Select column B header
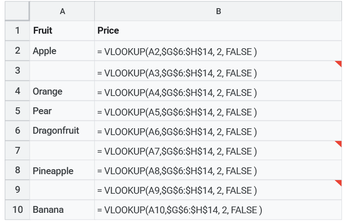 [x=218, y=11]
